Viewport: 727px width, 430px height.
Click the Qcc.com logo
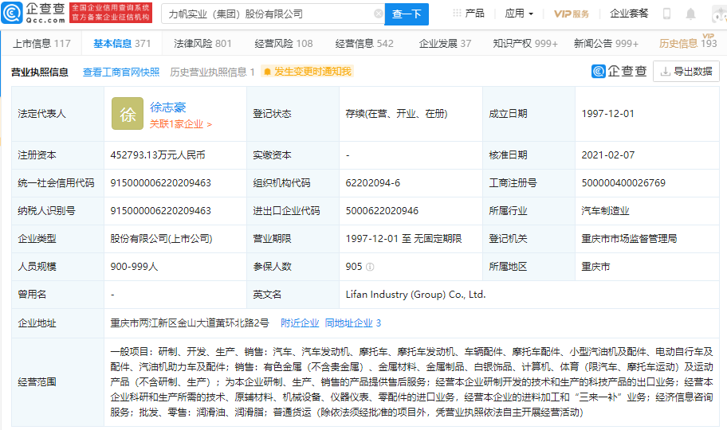point(33,14)
